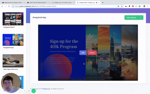This screenshot has height=94, width=150.
Task: Open new browser tab with plus
Action: pos(103,3)
